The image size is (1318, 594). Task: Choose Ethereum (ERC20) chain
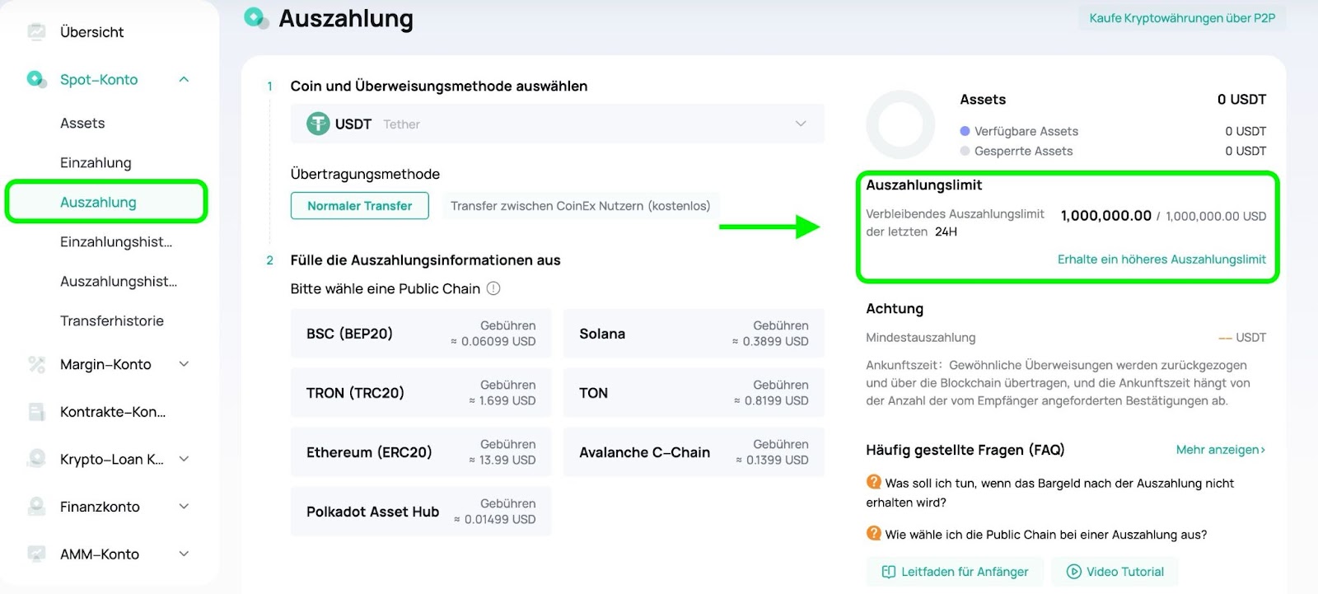click(x=421, y=452)
